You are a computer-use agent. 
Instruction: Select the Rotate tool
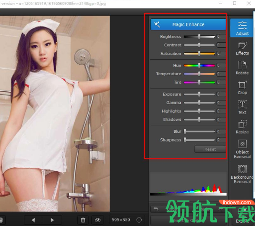pos(242,68)
